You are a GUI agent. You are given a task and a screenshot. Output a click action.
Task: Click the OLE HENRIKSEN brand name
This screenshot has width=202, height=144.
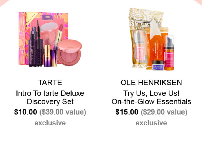(151, 83)
